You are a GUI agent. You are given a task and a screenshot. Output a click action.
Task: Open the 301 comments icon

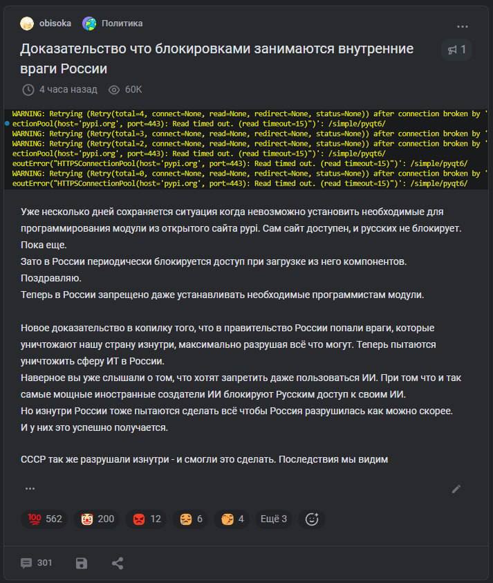pyautogui.click(x=26, y=563)
